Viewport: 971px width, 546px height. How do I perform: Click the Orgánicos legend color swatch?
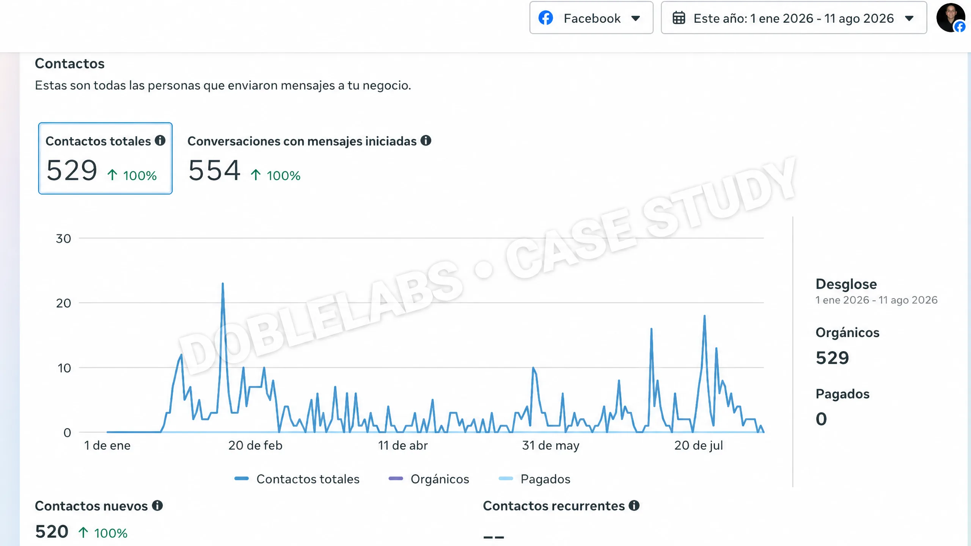pos(396,479)
